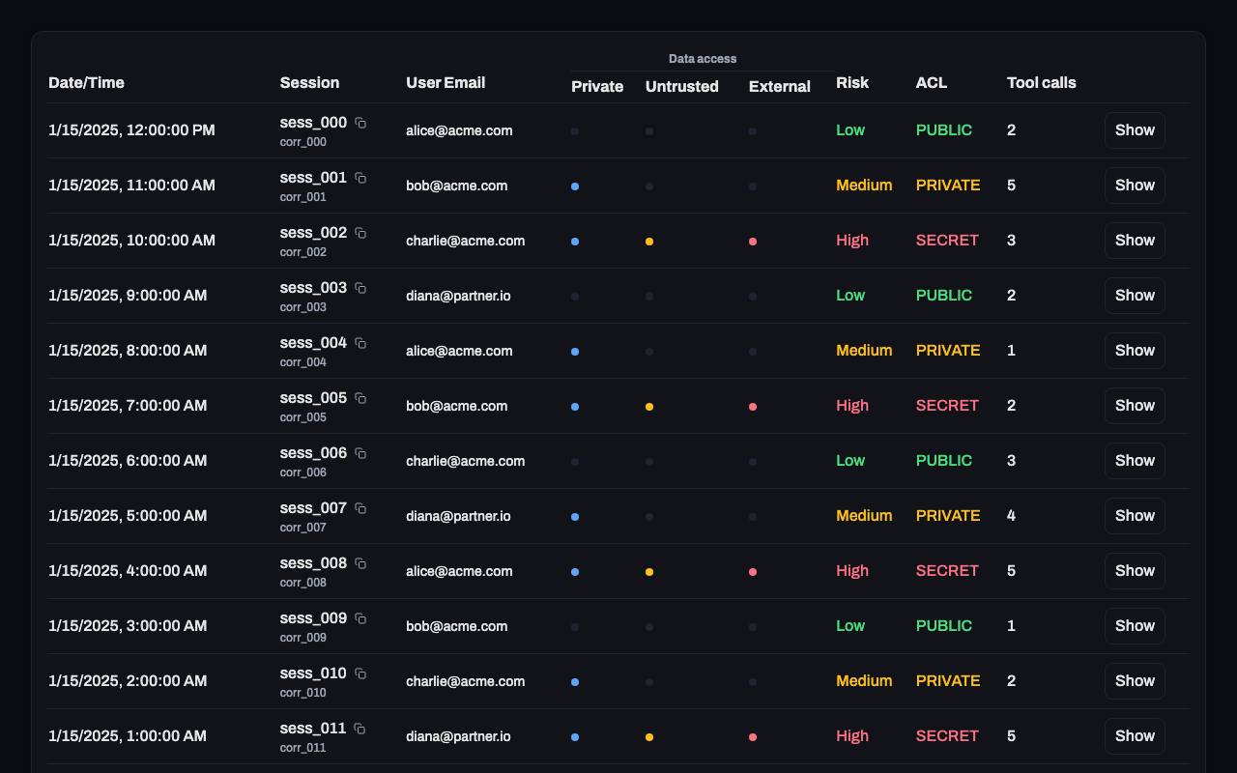This screenshot has width=1237, height=773.
Task: Show details for sess_006
Action: (1135, 461)
